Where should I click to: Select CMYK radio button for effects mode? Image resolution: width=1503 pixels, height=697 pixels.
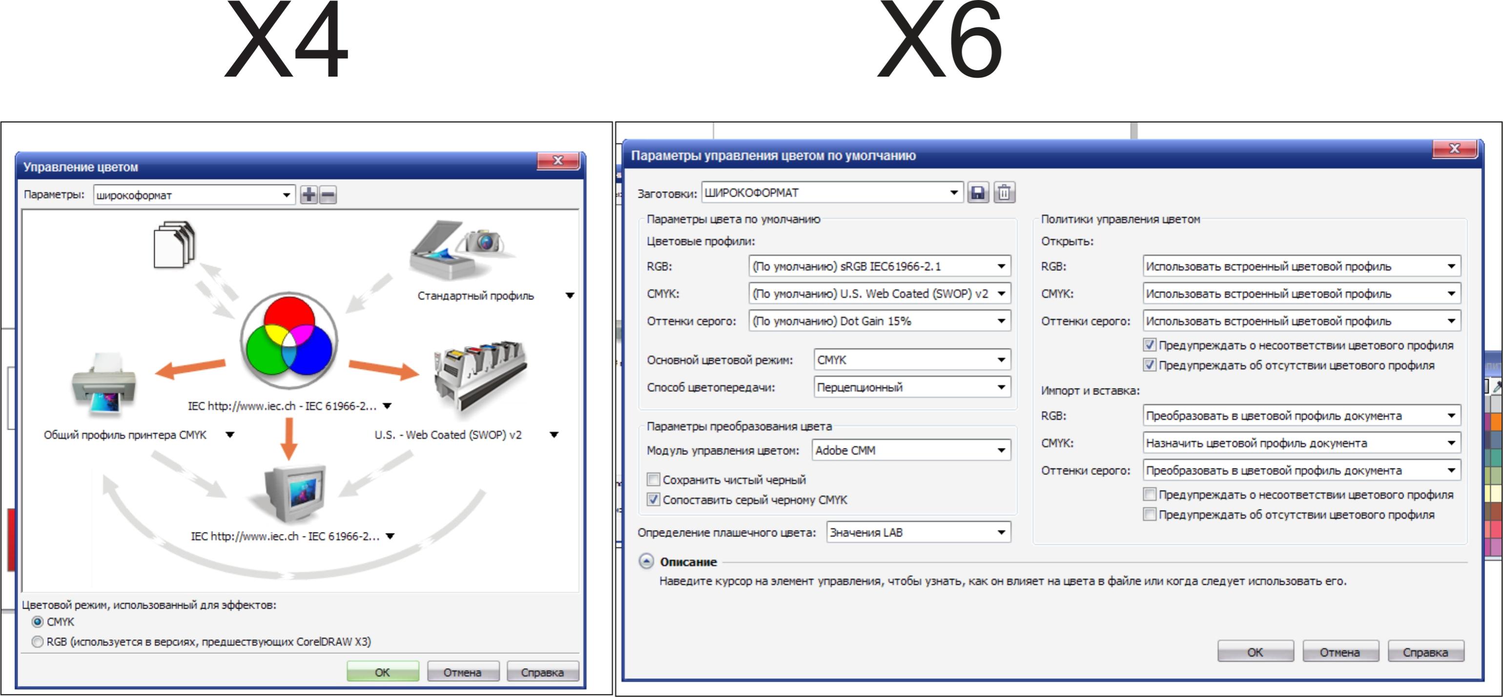pos(38,622)
